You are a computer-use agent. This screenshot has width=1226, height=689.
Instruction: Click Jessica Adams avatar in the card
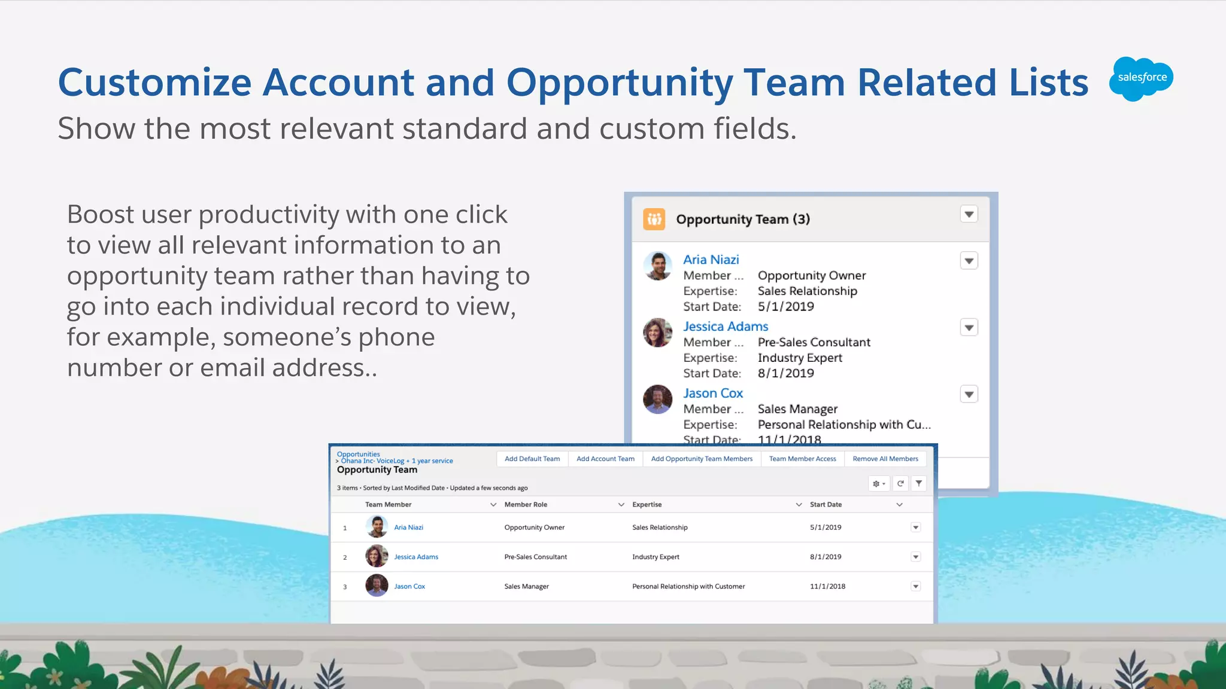[x=657, y=333]
